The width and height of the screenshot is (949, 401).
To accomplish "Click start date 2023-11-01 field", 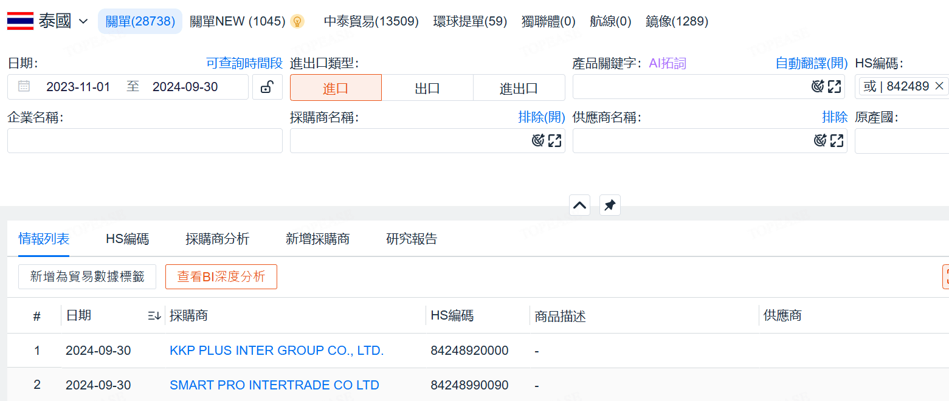I will click(78, 87).
